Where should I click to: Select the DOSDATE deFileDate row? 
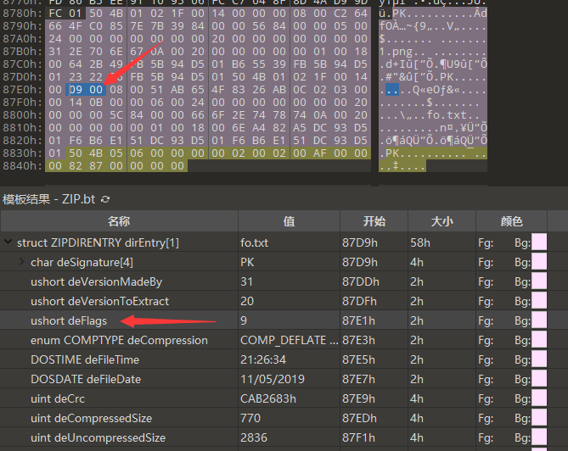click(86, 379)
